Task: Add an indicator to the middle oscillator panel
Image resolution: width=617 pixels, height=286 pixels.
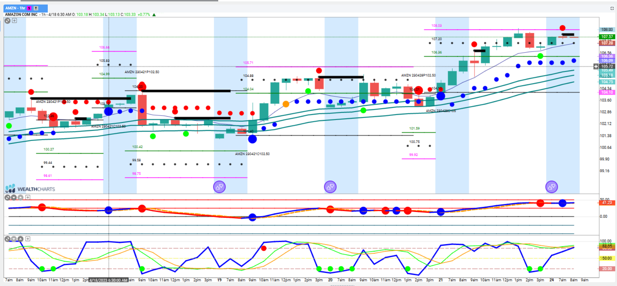Action: point(28,198)
